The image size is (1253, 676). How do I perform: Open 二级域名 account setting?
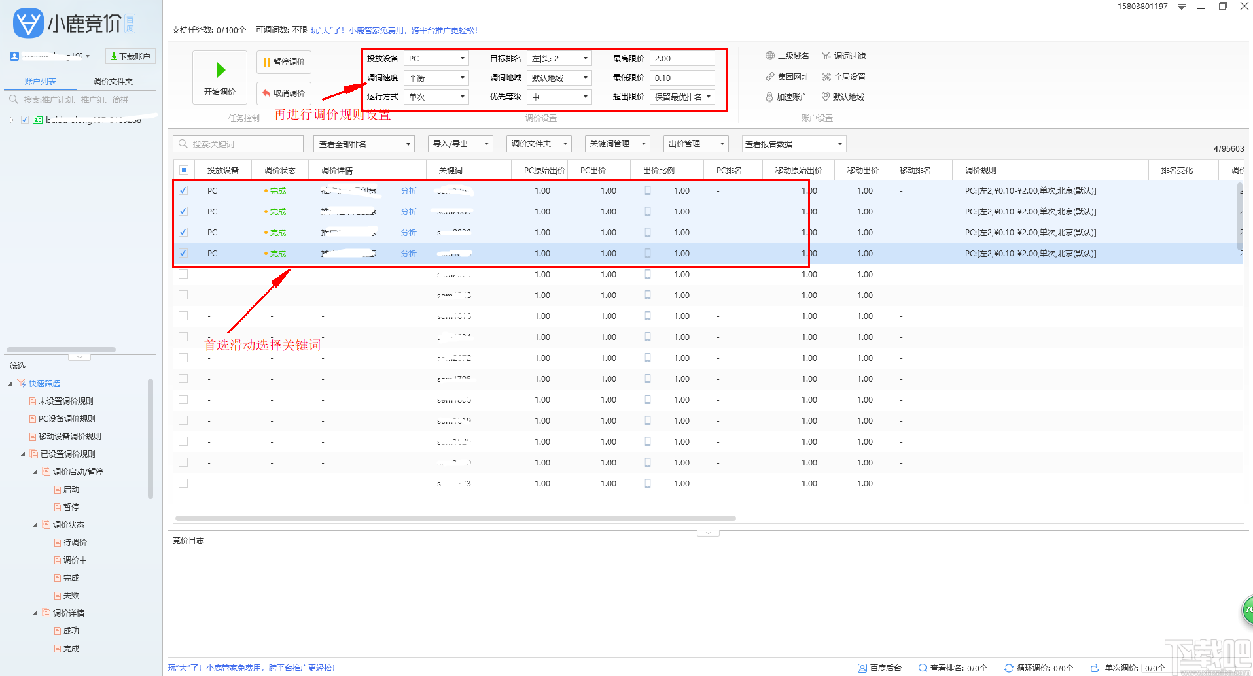(787, 56)
